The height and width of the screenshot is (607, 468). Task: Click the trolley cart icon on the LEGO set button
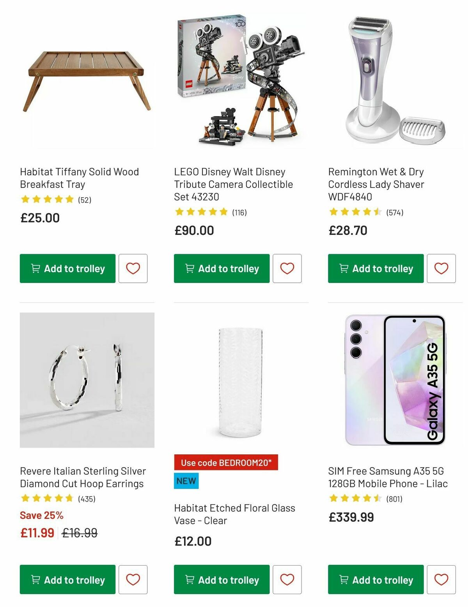(189, 268)
